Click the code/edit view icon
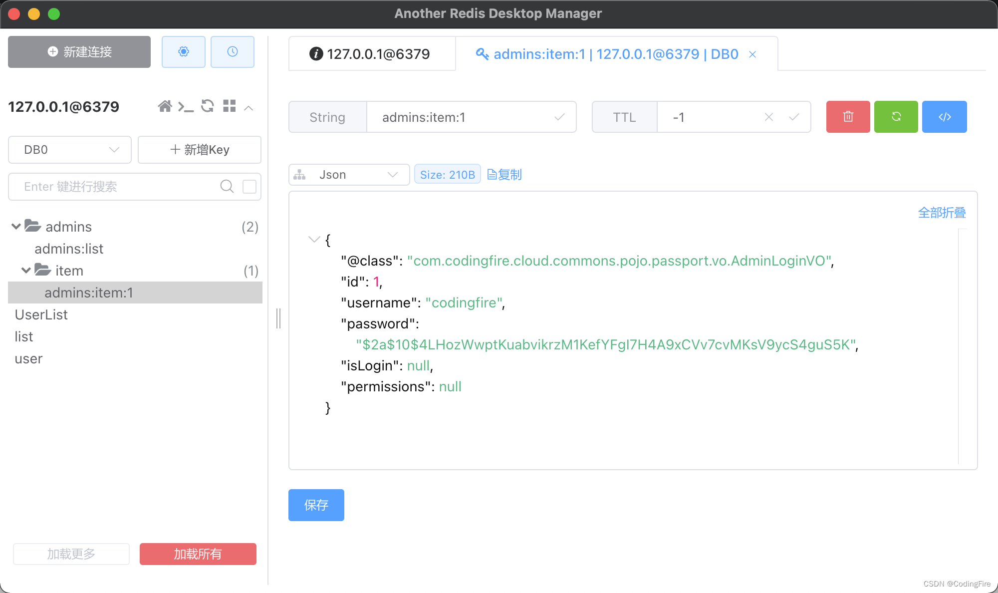Viewport: 998px width, 593px height. [x=944, y=116]
